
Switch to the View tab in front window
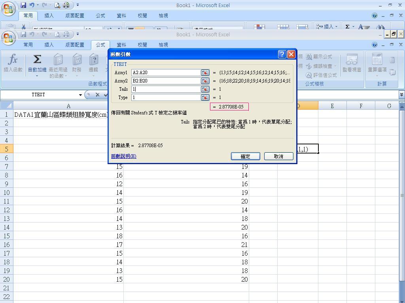163,45
